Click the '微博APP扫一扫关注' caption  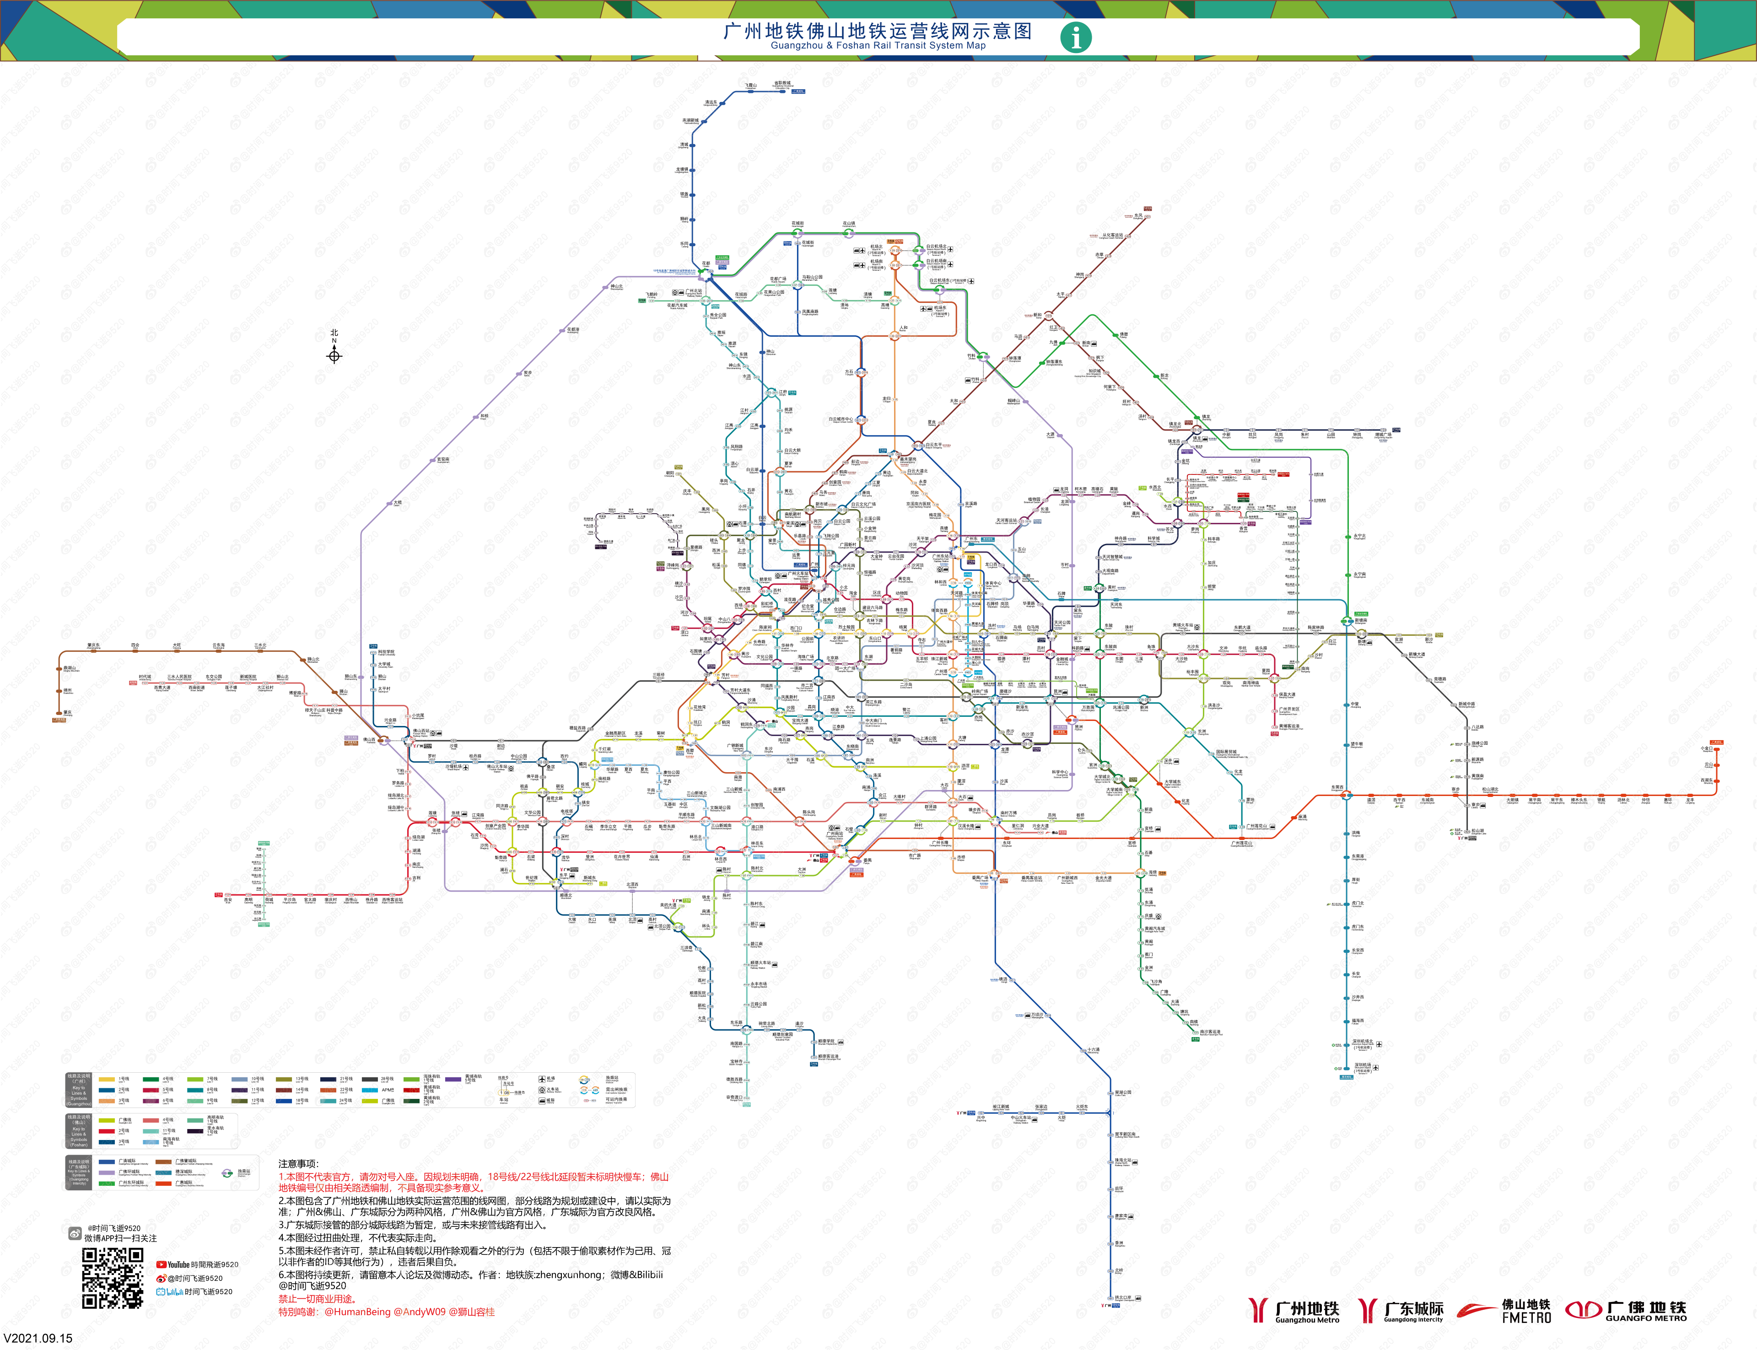pos(120,1238)
